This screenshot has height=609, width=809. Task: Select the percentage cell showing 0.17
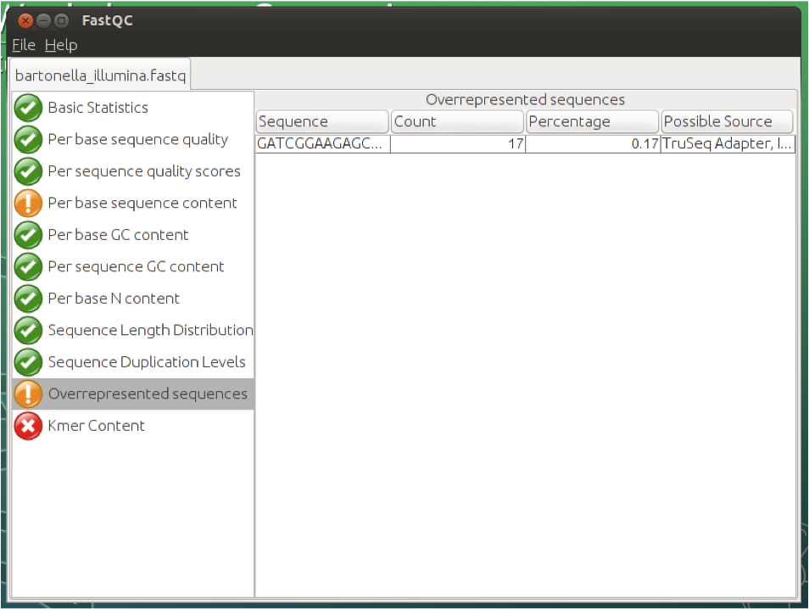click(593, 143)
